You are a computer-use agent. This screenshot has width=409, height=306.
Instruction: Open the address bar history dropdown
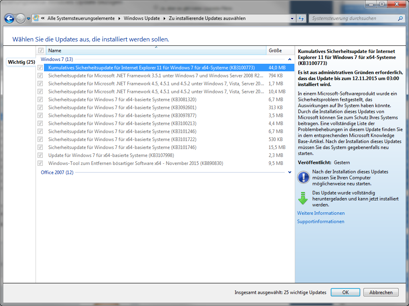pos(292,18)
